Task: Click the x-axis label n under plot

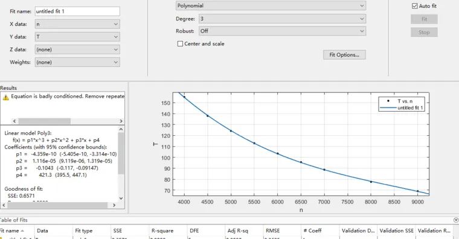Action: 301,210
